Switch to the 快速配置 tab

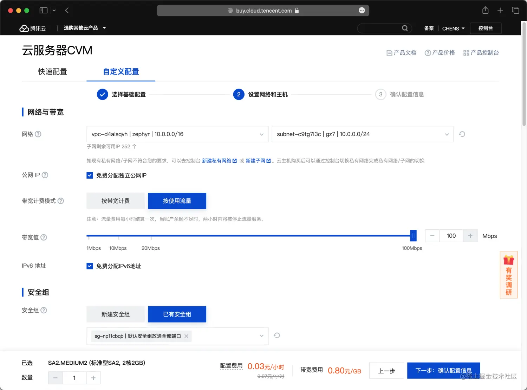pyautogui.click(x=53, y=72)
